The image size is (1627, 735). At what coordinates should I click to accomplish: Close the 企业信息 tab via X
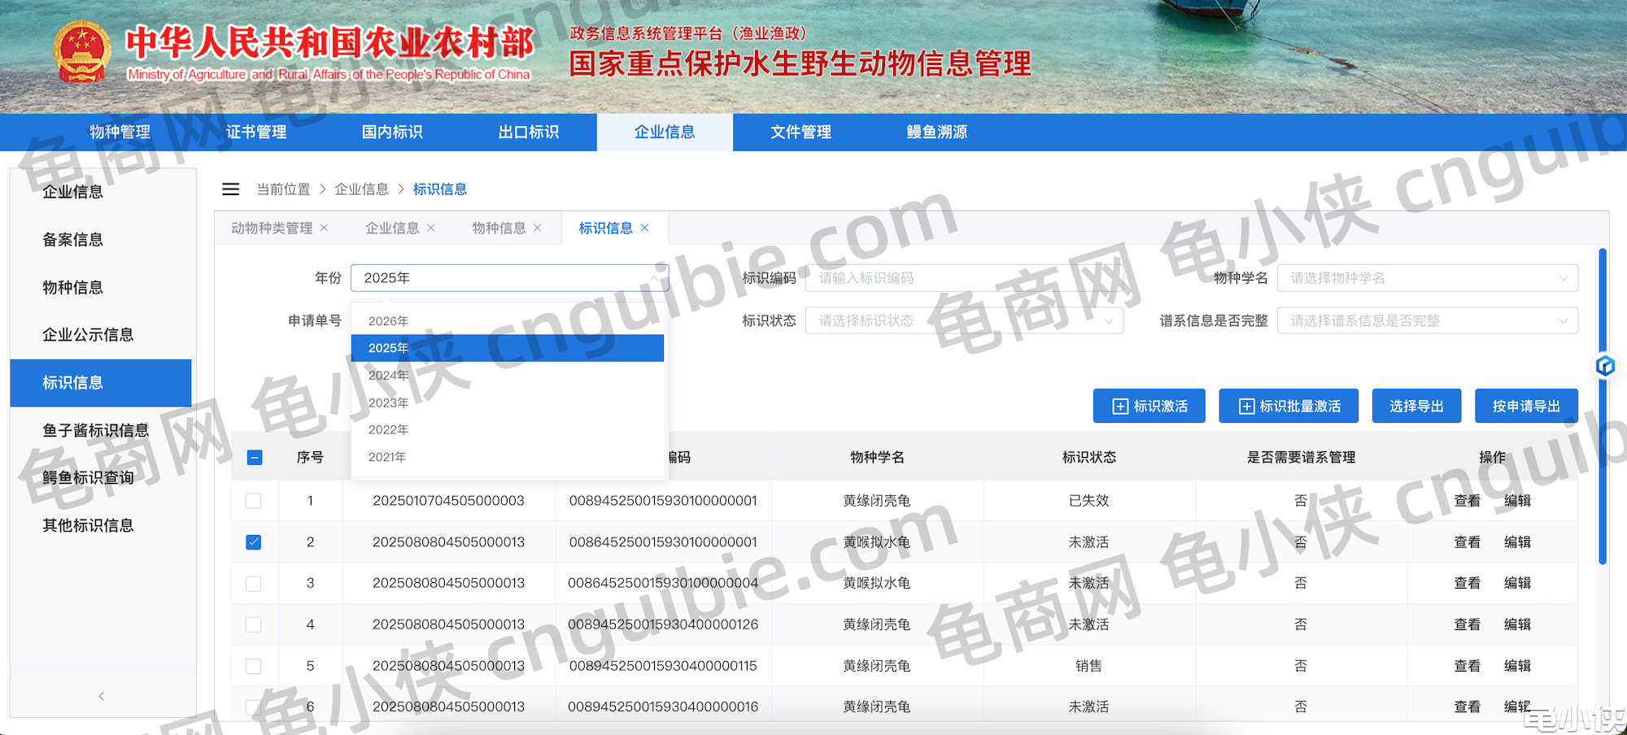[x=430, y=228]
